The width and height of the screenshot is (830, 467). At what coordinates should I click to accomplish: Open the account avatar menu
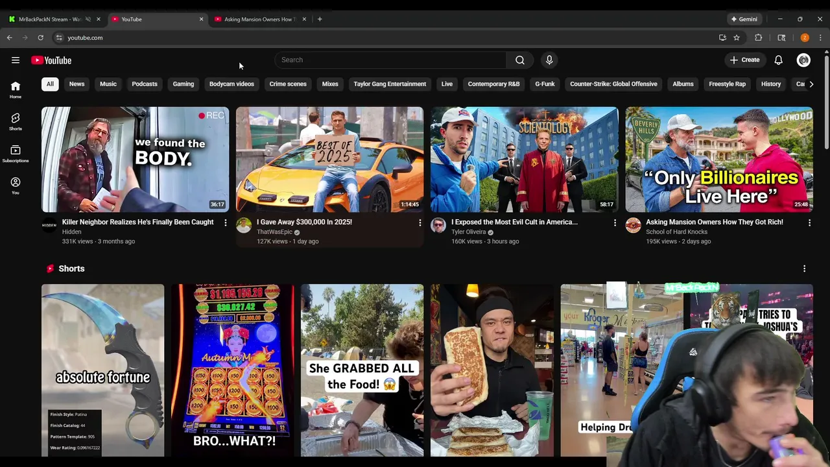[x=803, y=60]
